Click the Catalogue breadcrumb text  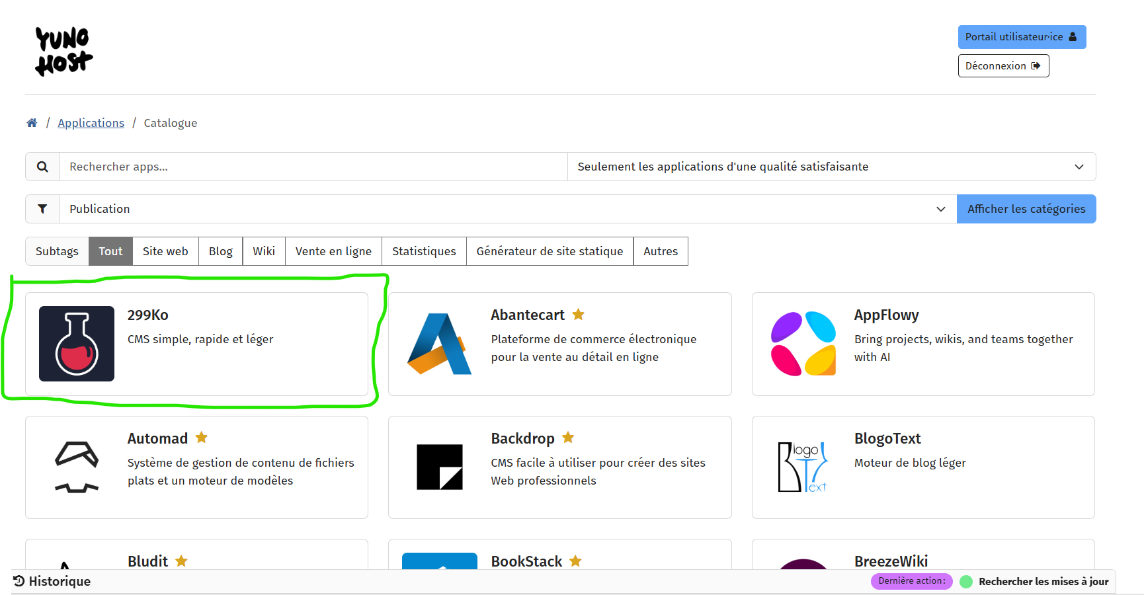[x=171, y=123]
